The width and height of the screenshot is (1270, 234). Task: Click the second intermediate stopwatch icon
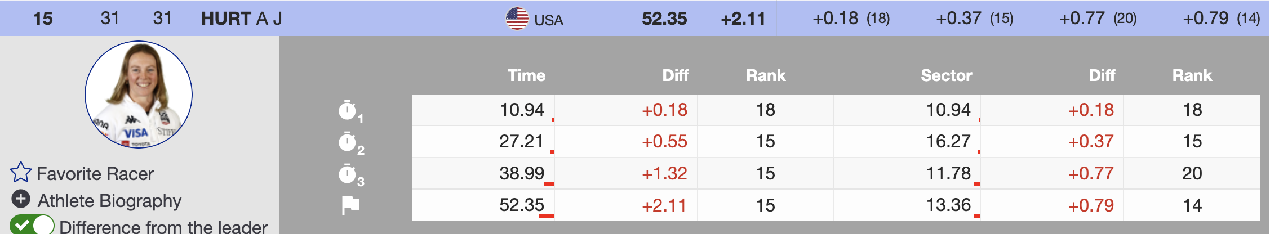(348, 142)
